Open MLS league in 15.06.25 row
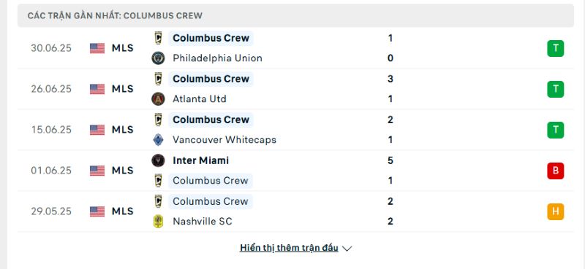 pyautogui.click(x=122, y=130)
